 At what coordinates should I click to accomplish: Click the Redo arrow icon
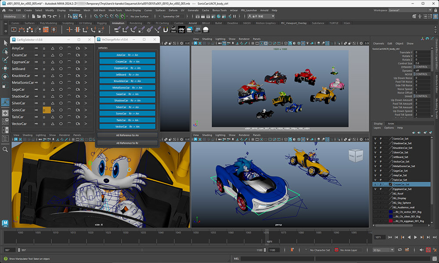pos(54,16)
